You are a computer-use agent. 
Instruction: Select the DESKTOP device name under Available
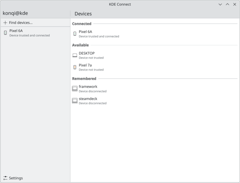(x=87, y=53)
